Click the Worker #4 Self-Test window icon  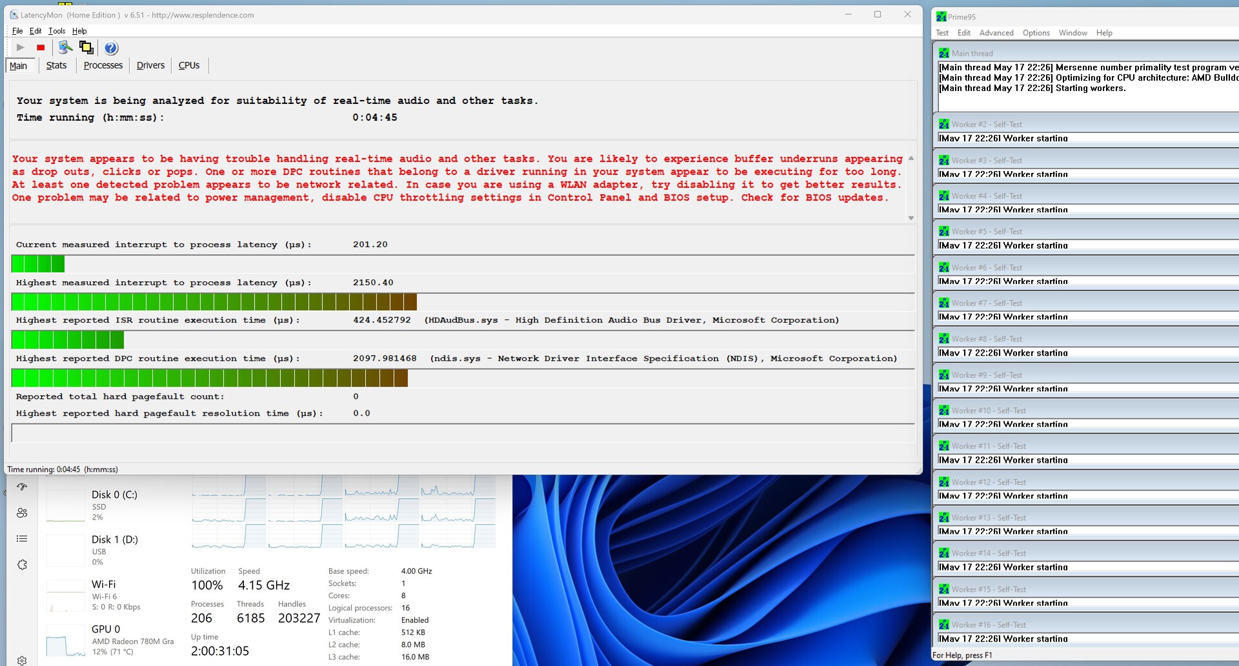tap(944, 196)
